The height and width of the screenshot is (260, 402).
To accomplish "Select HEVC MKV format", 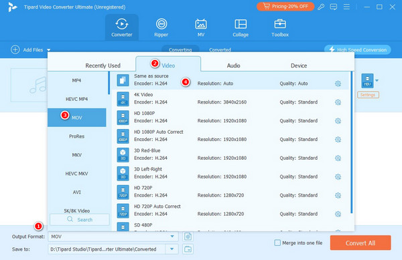I will (76, 174).
